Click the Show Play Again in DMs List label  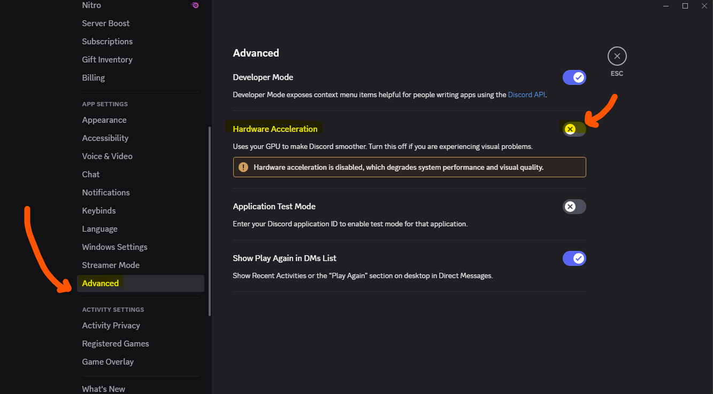click(285, 258)
